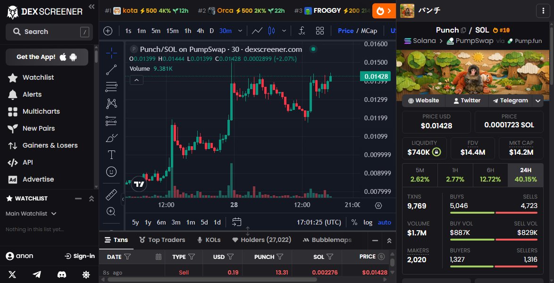Expand the Main Watchlist dropdown
This screenshot has height=283, width=554.
pos(31,213)
